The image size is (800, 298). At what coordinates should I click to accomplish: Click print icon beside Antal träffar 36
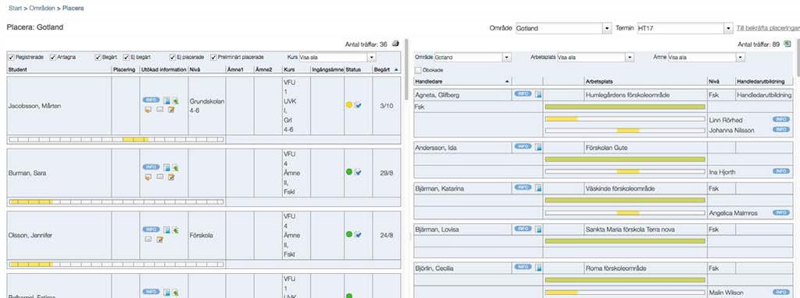click(x=395, y=44)
